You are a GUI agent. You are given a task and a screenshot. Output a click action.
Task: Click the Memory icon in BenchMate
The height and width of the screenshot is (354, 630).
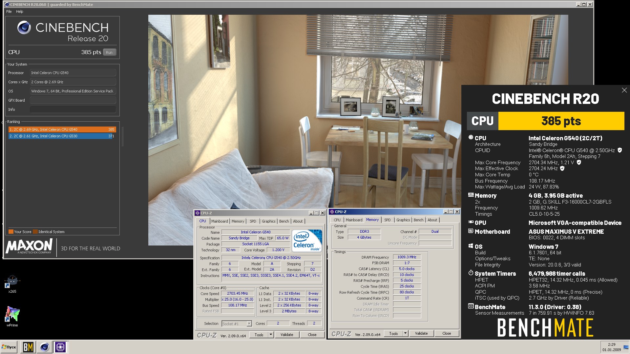pos(471,195)
